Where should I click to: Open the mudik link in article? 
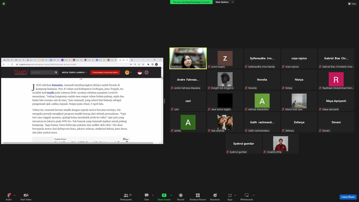click(50, 93)
